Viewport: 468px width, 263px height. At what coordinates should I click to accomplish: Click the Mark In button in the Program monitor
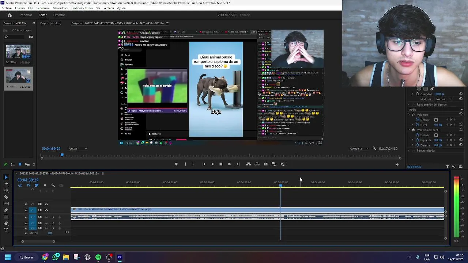(x=185, y=164)
